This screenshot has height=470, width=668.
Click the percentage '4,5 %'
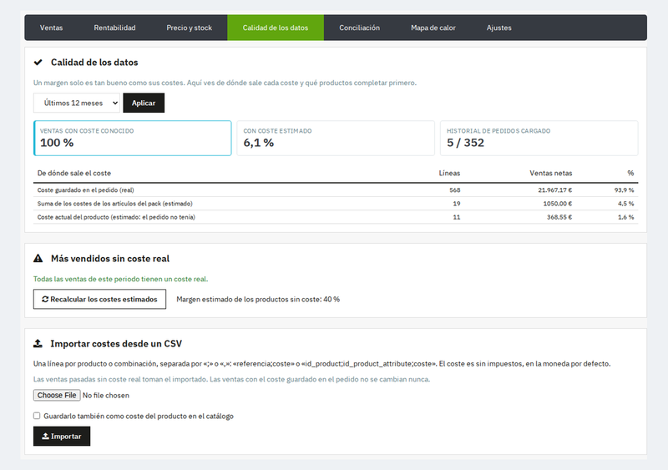coord(625,204)
